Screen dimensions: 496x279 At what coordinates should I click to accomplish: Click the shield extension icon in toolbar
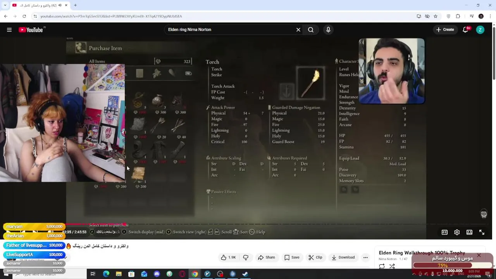pos(449,16)
